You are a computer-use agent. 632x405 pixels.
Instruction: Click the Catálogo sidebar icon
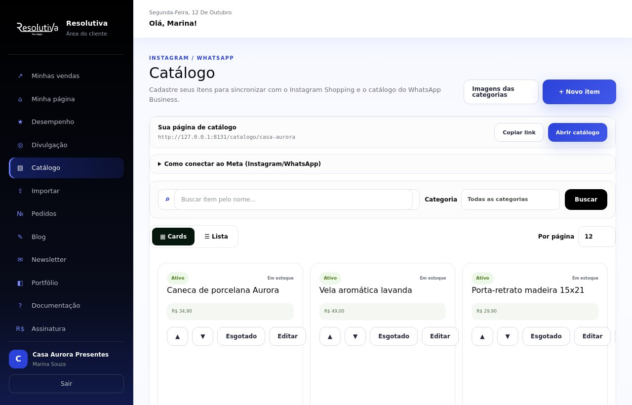coord(20,168)
